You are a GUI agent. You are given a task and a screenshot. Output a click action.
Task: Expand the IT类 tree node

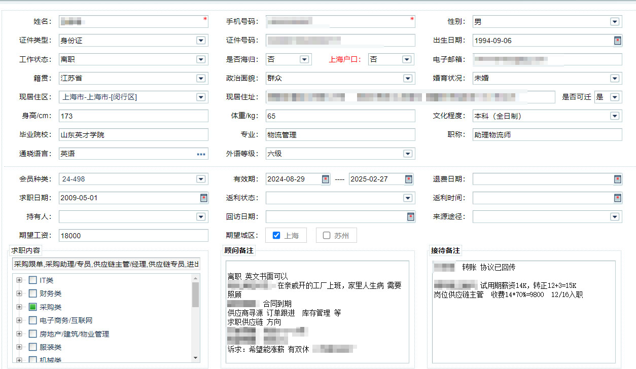pos(19,280)
